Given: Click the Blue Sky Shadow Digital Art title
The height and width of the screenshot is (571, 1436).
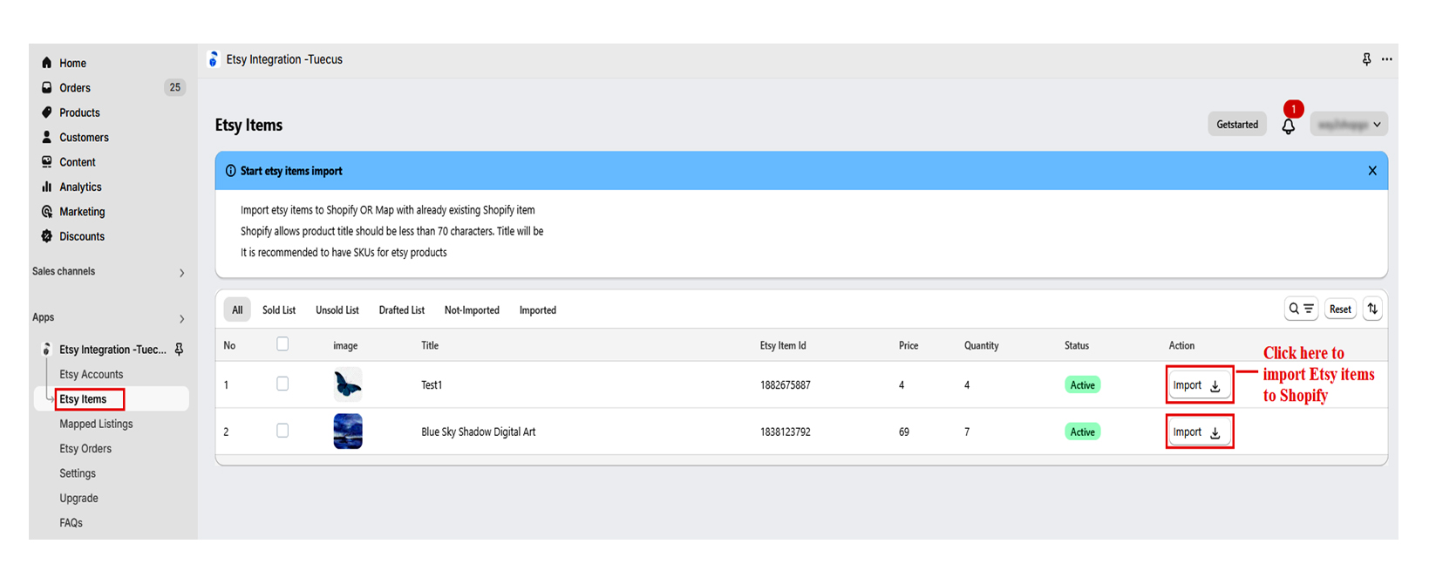Looking at the screenshot, I should coord(479,432).
